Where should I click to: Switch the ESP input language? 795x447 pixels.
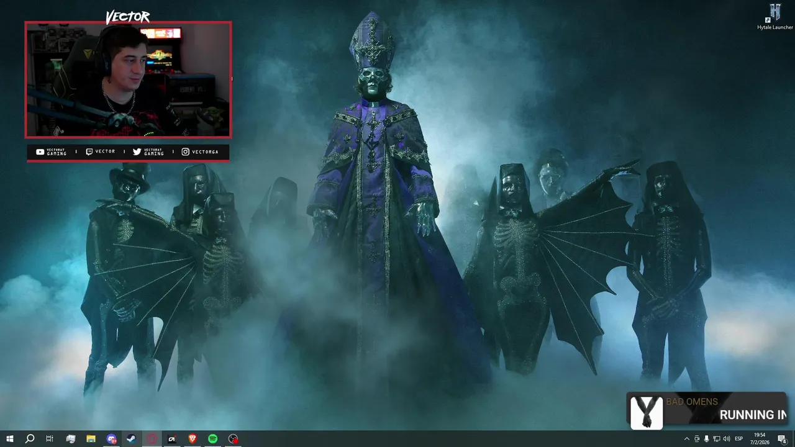pos(739,439)
